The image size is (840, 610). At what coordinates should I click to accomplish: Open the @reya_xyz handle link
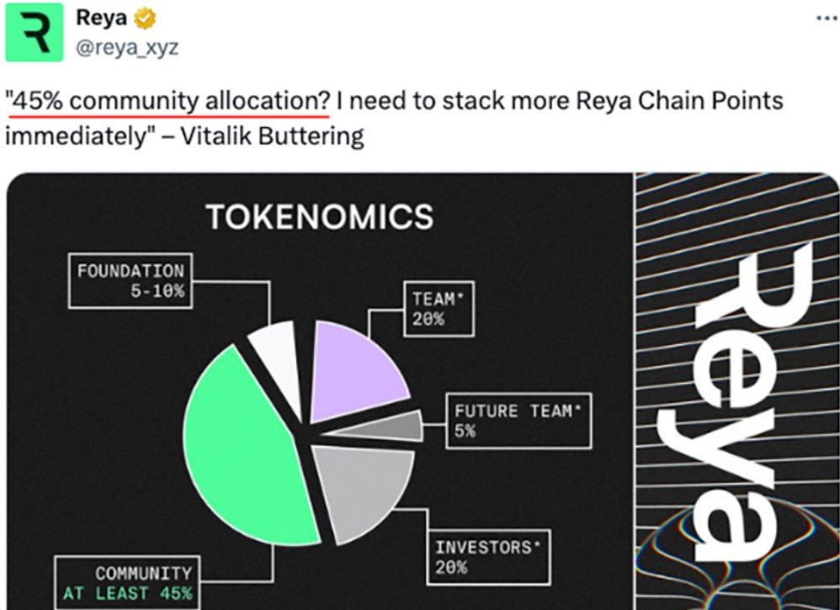126,49
